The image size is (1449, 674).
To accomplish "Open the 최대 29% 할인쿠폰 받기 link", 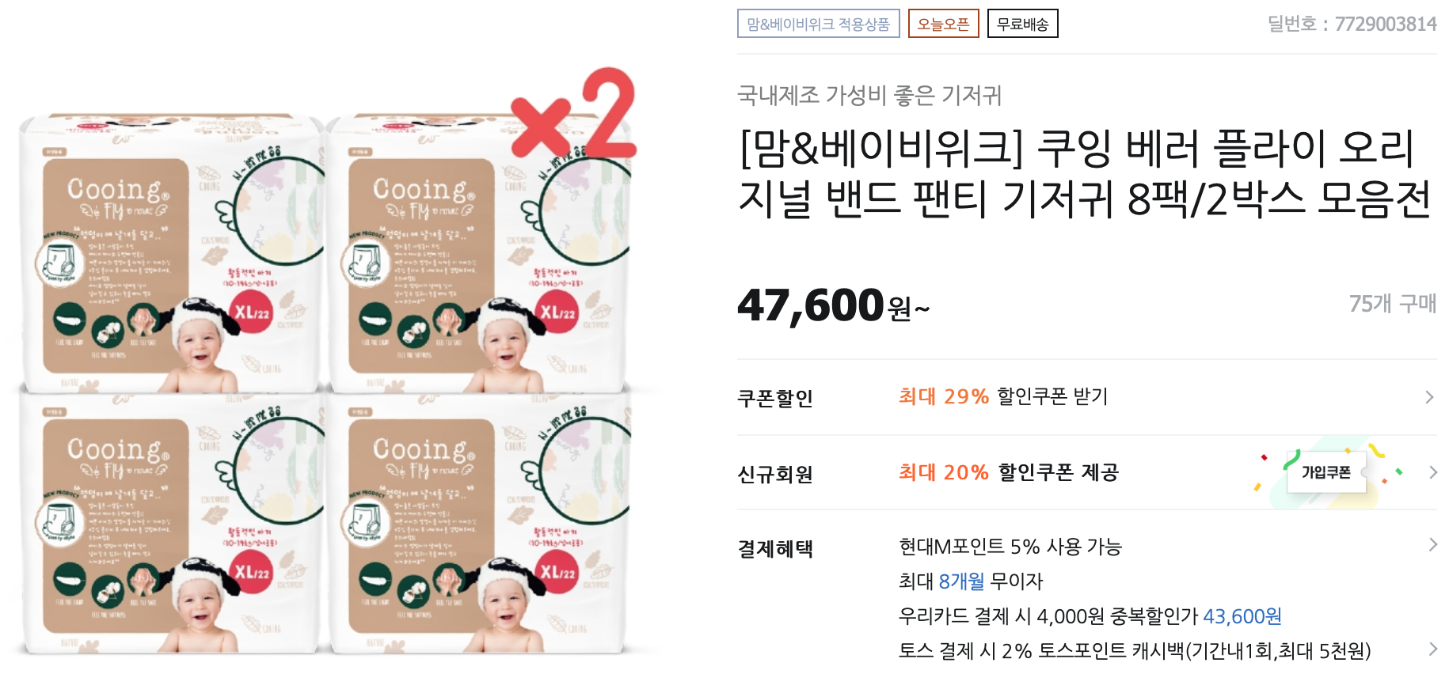I will [1003, 396].
